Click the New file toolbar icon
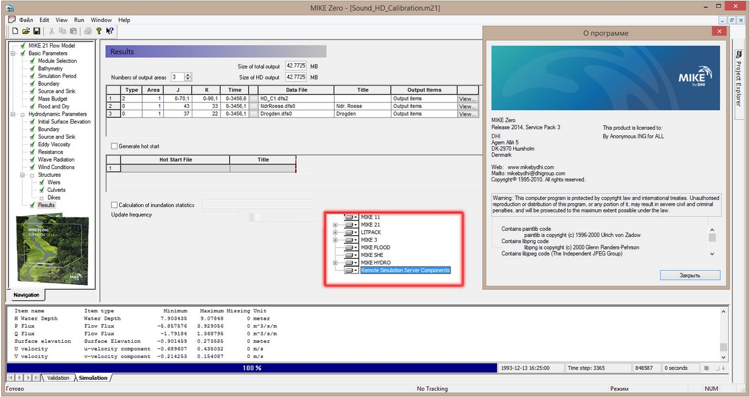Image resolution: width=750 pixels, height=397 pixels. 15,31
